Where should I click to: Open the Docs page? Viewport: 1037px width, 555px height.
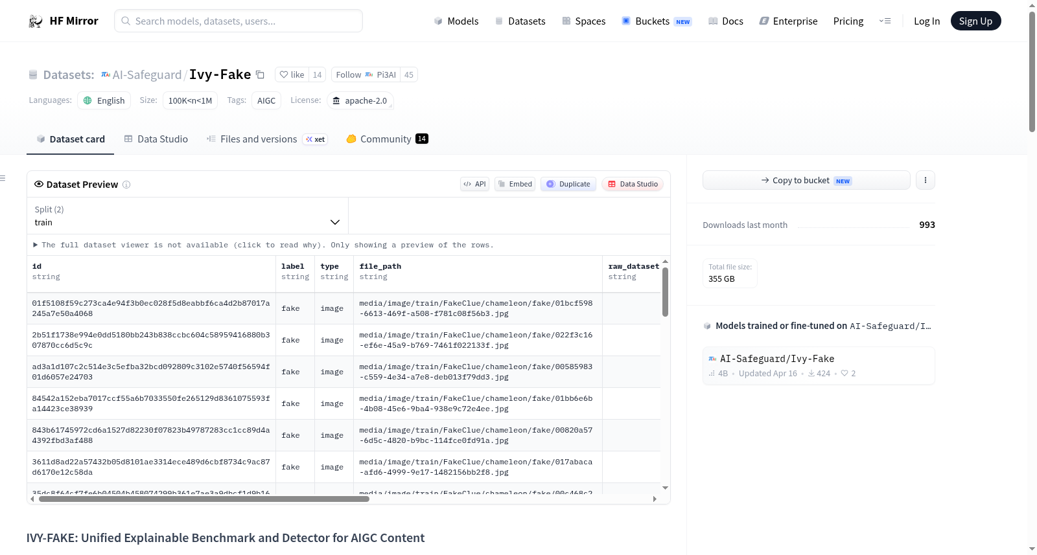tap(726, 21)
